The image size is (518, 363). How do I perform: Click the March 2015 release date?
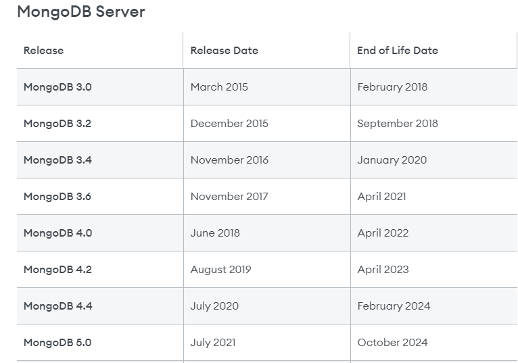point(219,87)
